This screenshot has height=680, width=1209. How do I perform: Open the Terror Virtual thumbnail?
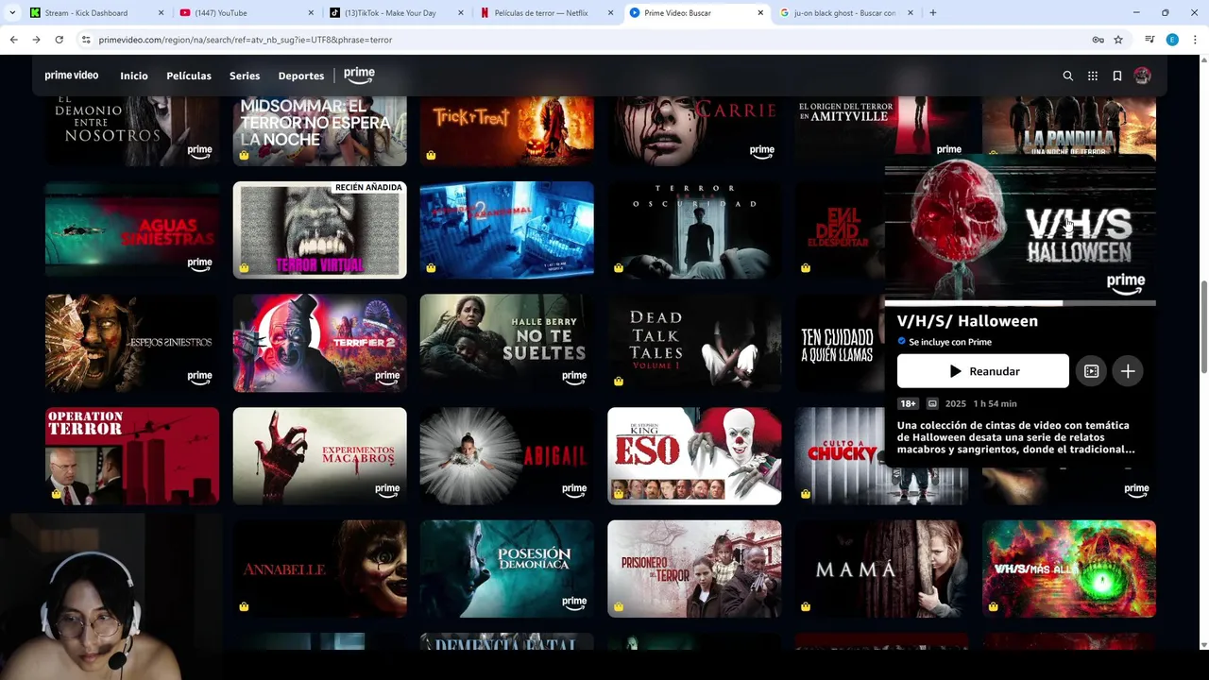pos(319,229)
